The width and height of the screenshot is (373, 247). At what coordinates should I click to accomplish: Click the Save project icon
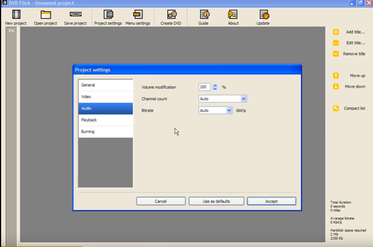click(75, 15)
